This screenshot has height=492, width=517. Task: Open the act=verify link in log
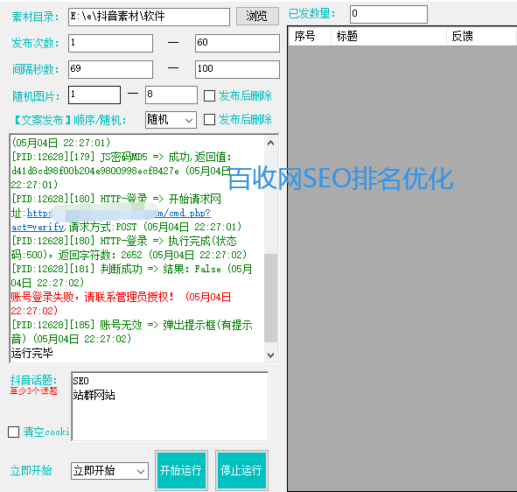pos(38,227)
